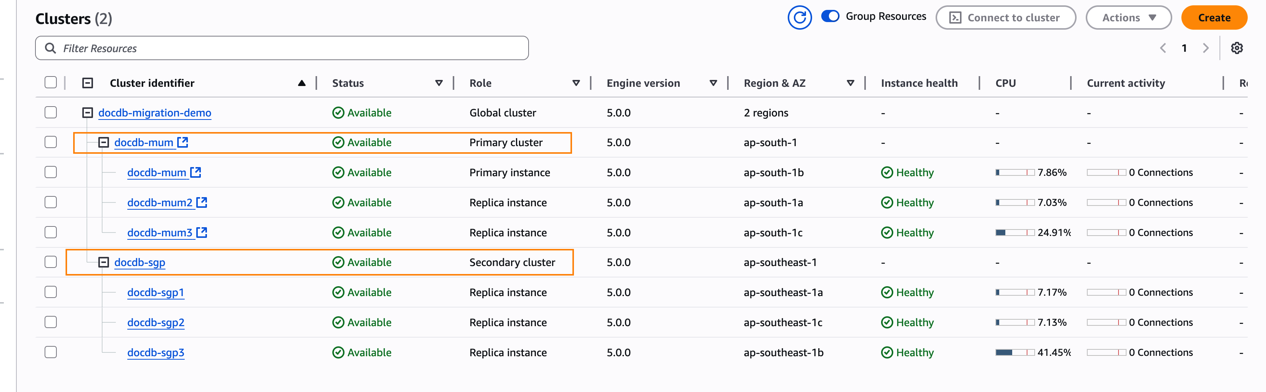Open the Status column filter menu

pyautogui.click(x=439, y=83)
